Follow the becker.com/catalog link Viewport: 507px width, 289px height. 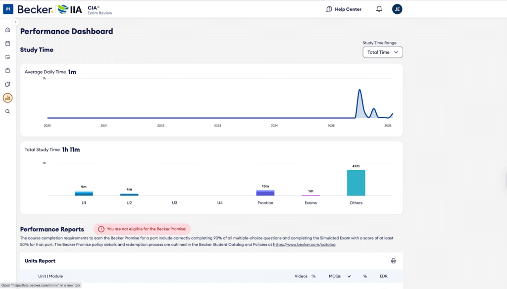(304, 244)
